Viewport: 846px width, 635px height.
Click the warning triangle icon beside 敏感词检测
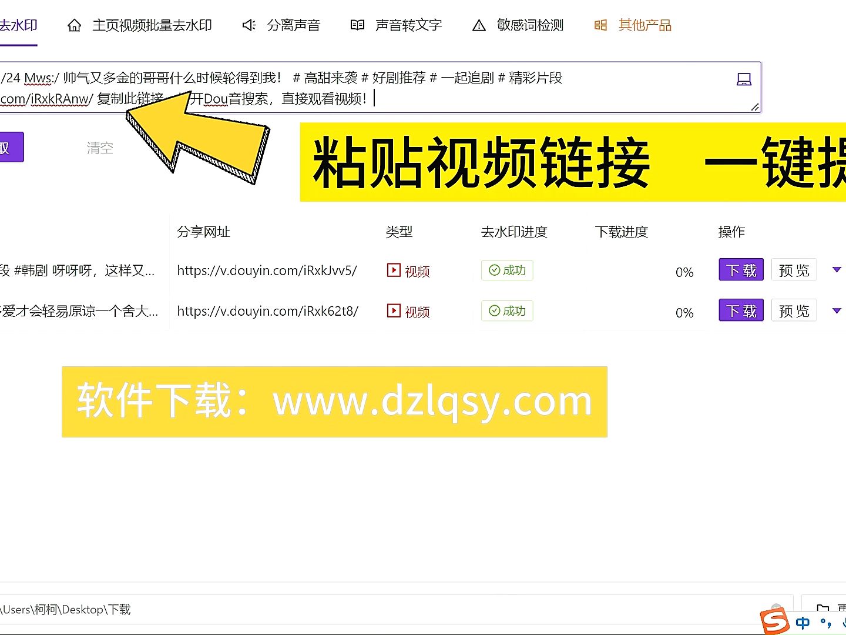pyautogui.click(x=479, y=25)
